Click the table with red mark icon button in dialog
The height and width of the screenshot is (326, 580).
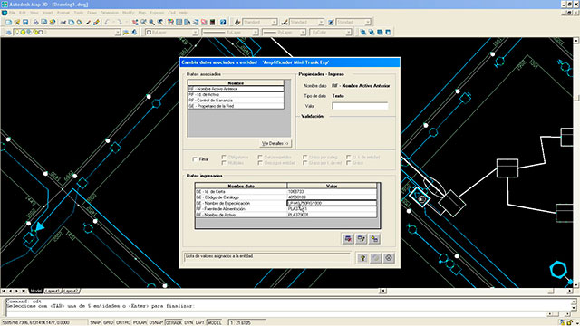point(348,239)
